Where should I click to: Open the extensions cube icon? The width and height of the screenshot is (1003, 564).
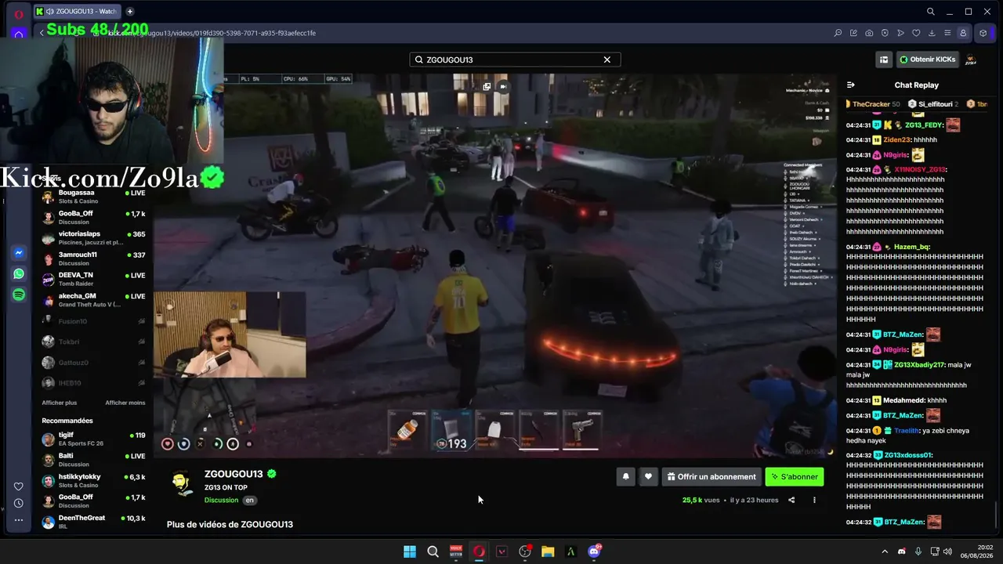point(983,33)
